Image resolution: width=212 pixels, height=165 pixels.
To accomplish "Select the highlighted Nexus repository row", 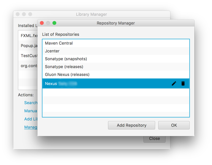I will (116, 83).
